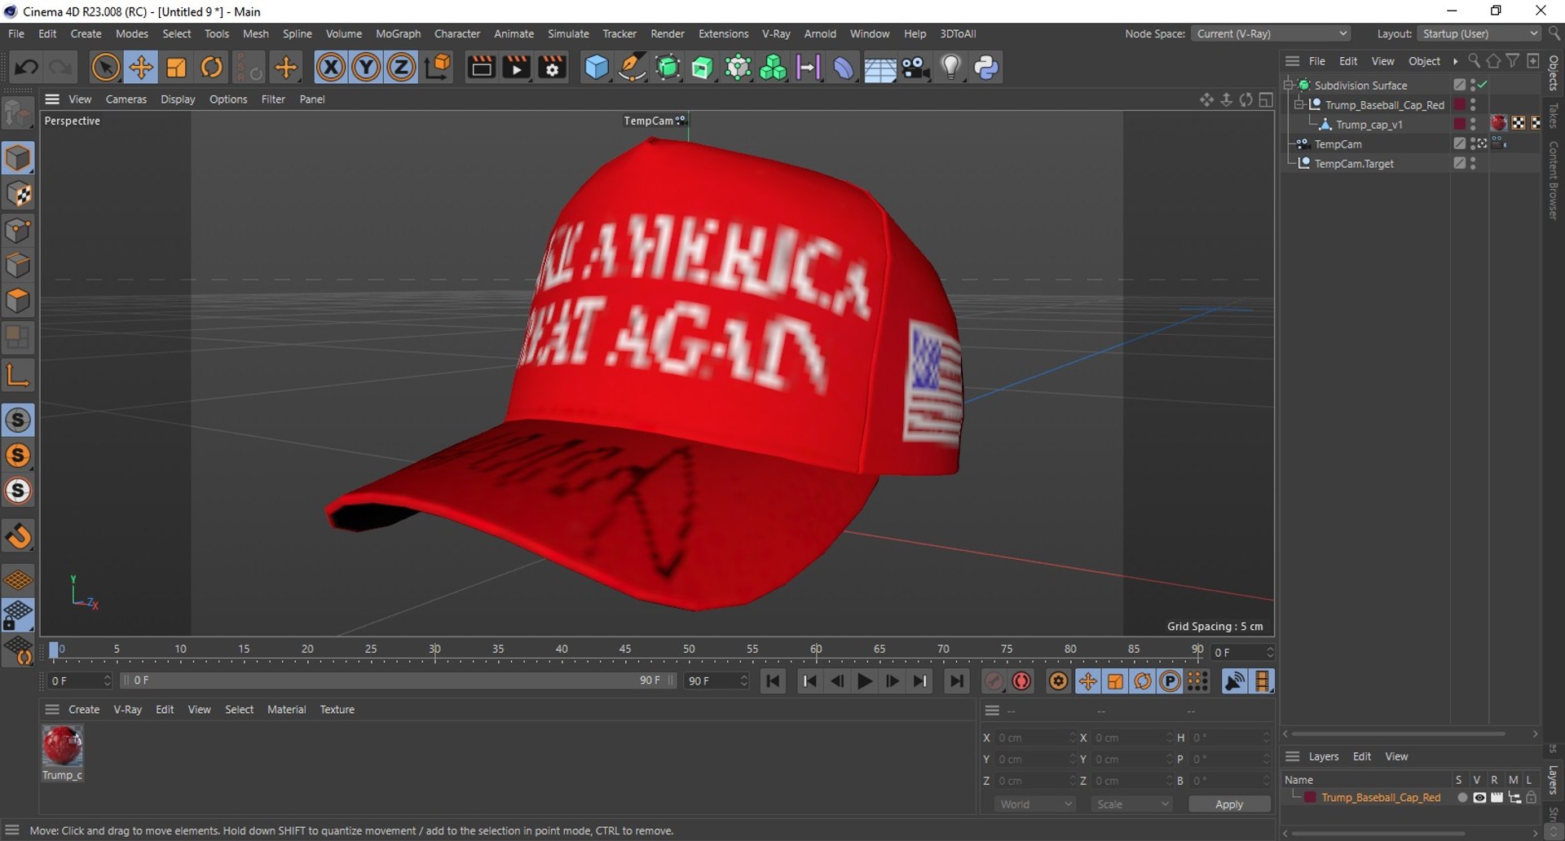
Task: Open the Scale mode dropdown
Action: pos(1131,804)
